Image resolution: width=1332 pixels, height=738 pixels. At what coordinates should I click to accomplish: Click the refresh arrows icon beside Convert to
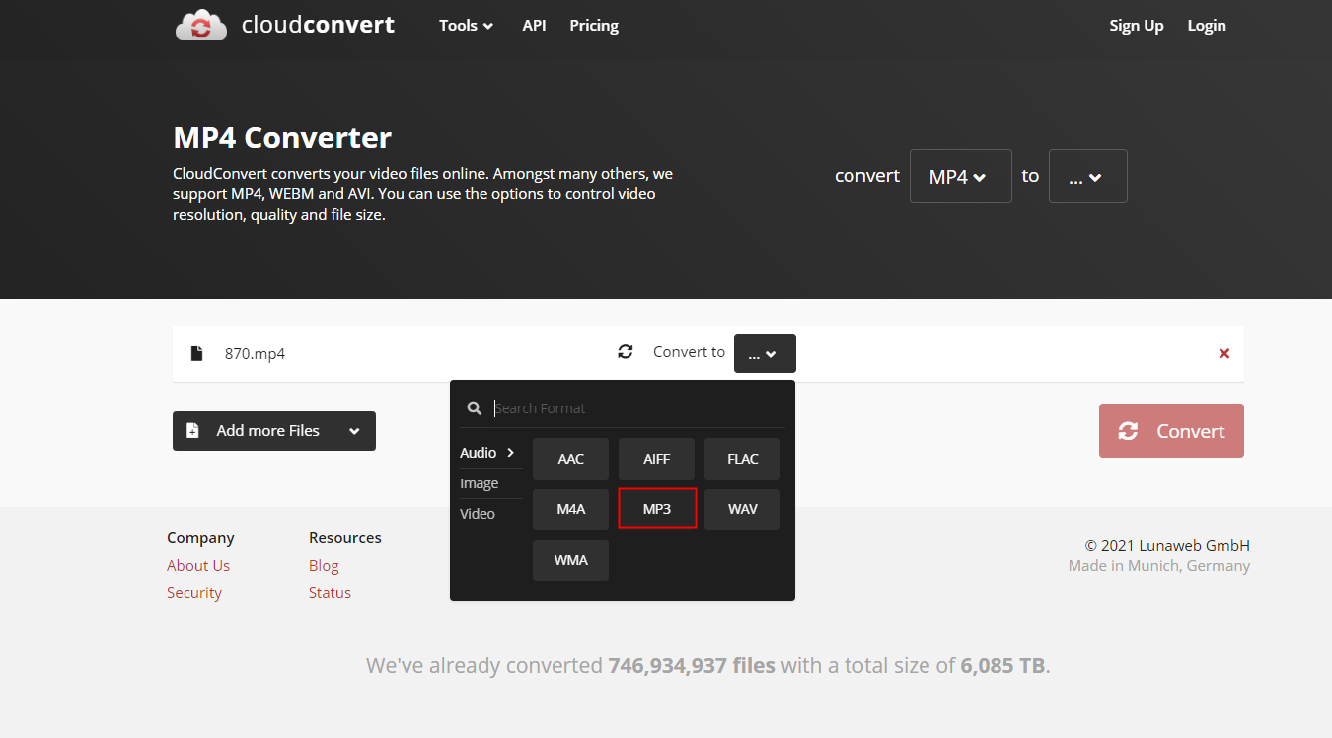(x=625, y=352)
